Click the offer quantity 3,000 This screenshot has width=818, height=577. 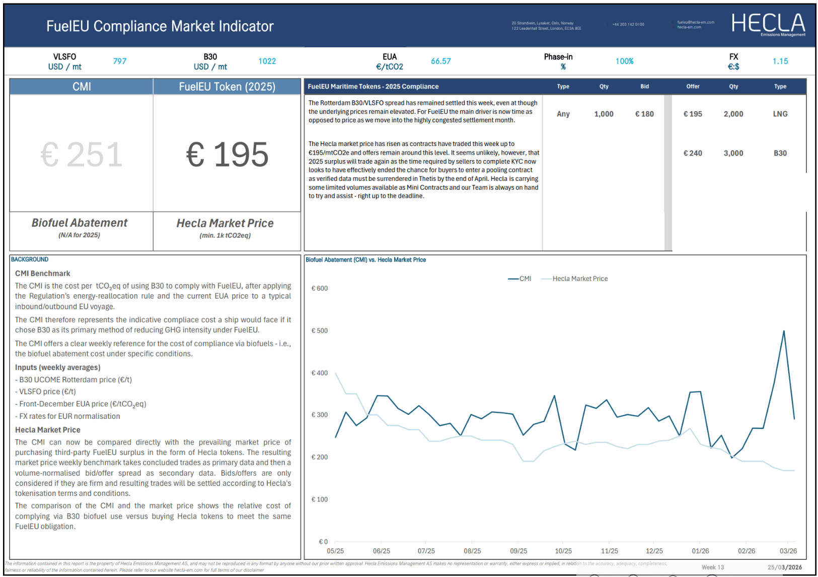[x=733, y=154]
